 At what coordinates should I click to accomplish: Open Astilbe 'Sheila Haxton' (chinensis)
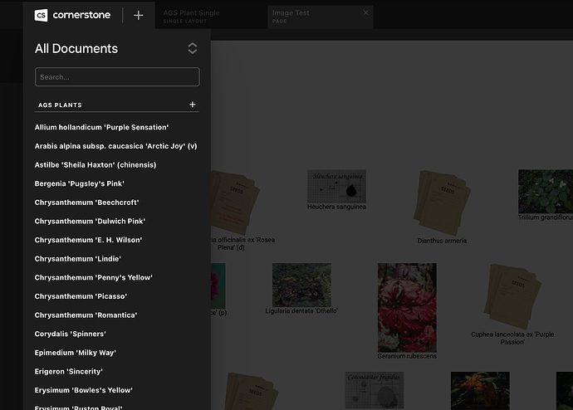[95, 164]
